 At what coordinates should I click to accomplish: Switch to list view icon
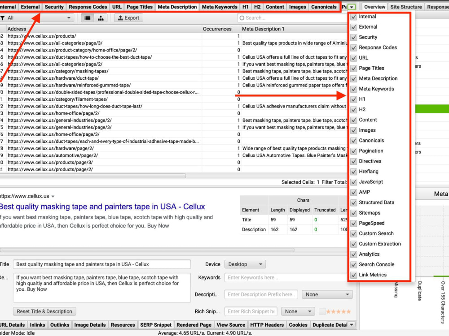point(88,18)
